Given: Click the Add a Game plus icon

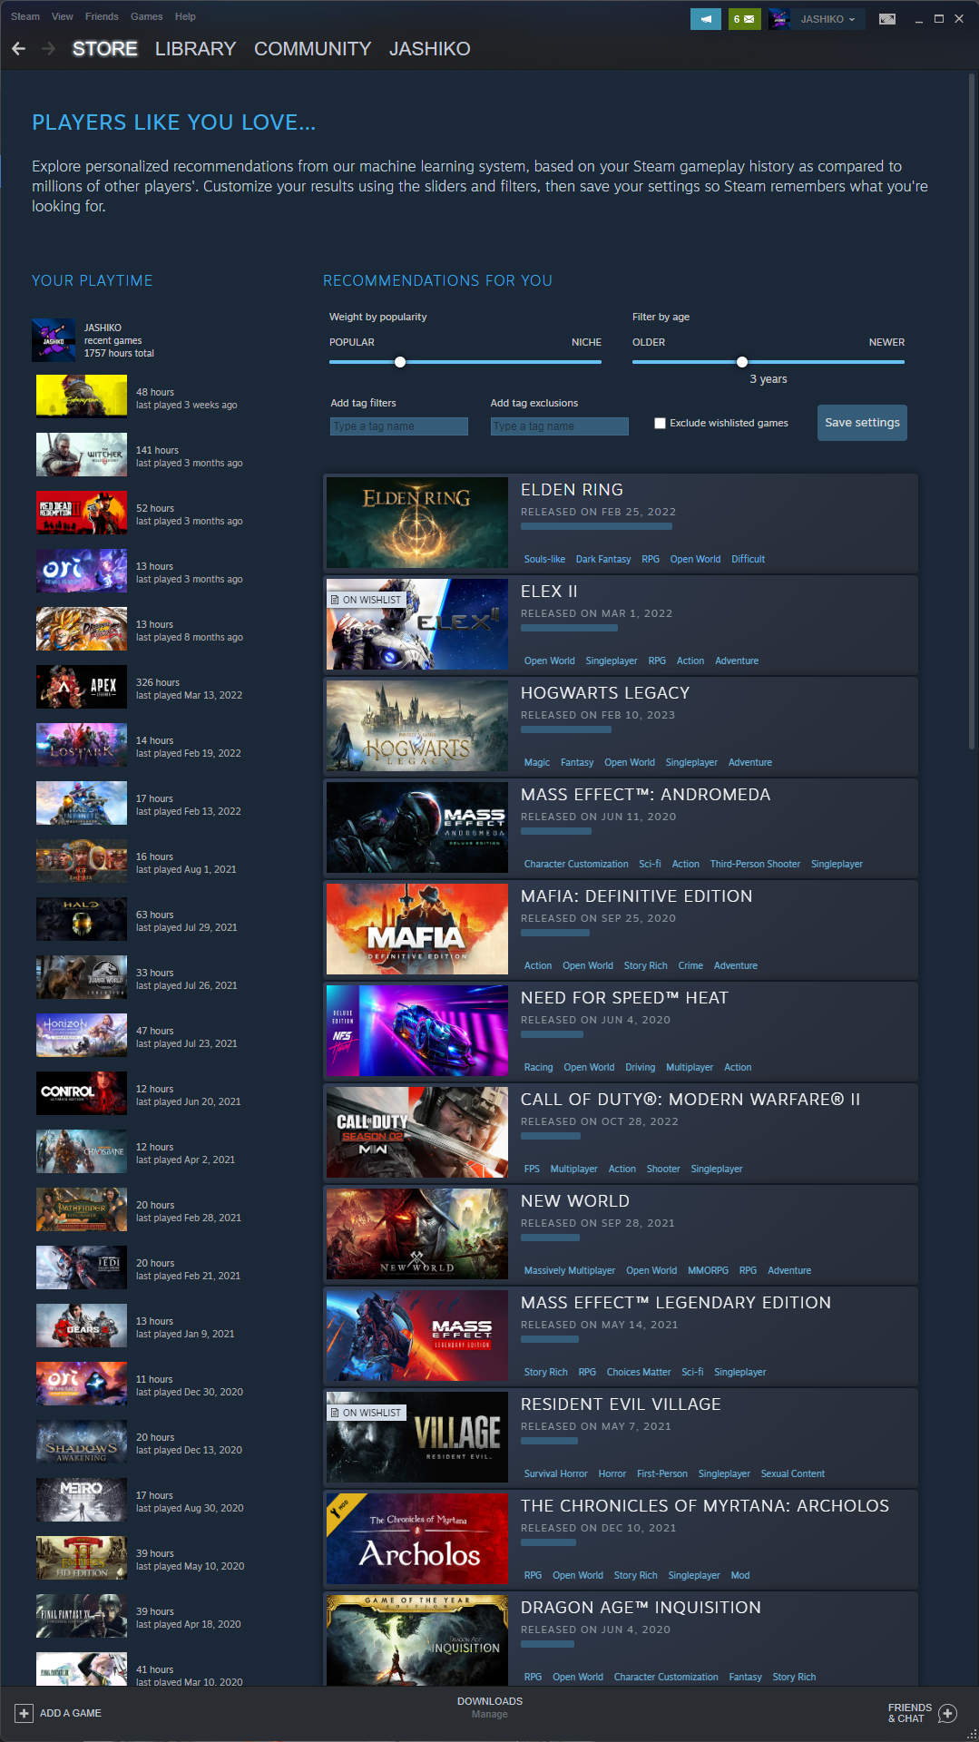Looking at the screenshot, I should 24,1713.
